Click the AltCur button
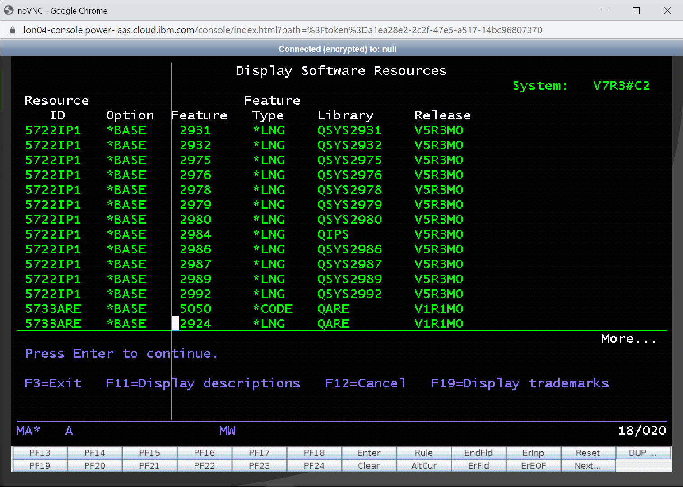This screenshot has height=487, width=683. tap(424, 466)
